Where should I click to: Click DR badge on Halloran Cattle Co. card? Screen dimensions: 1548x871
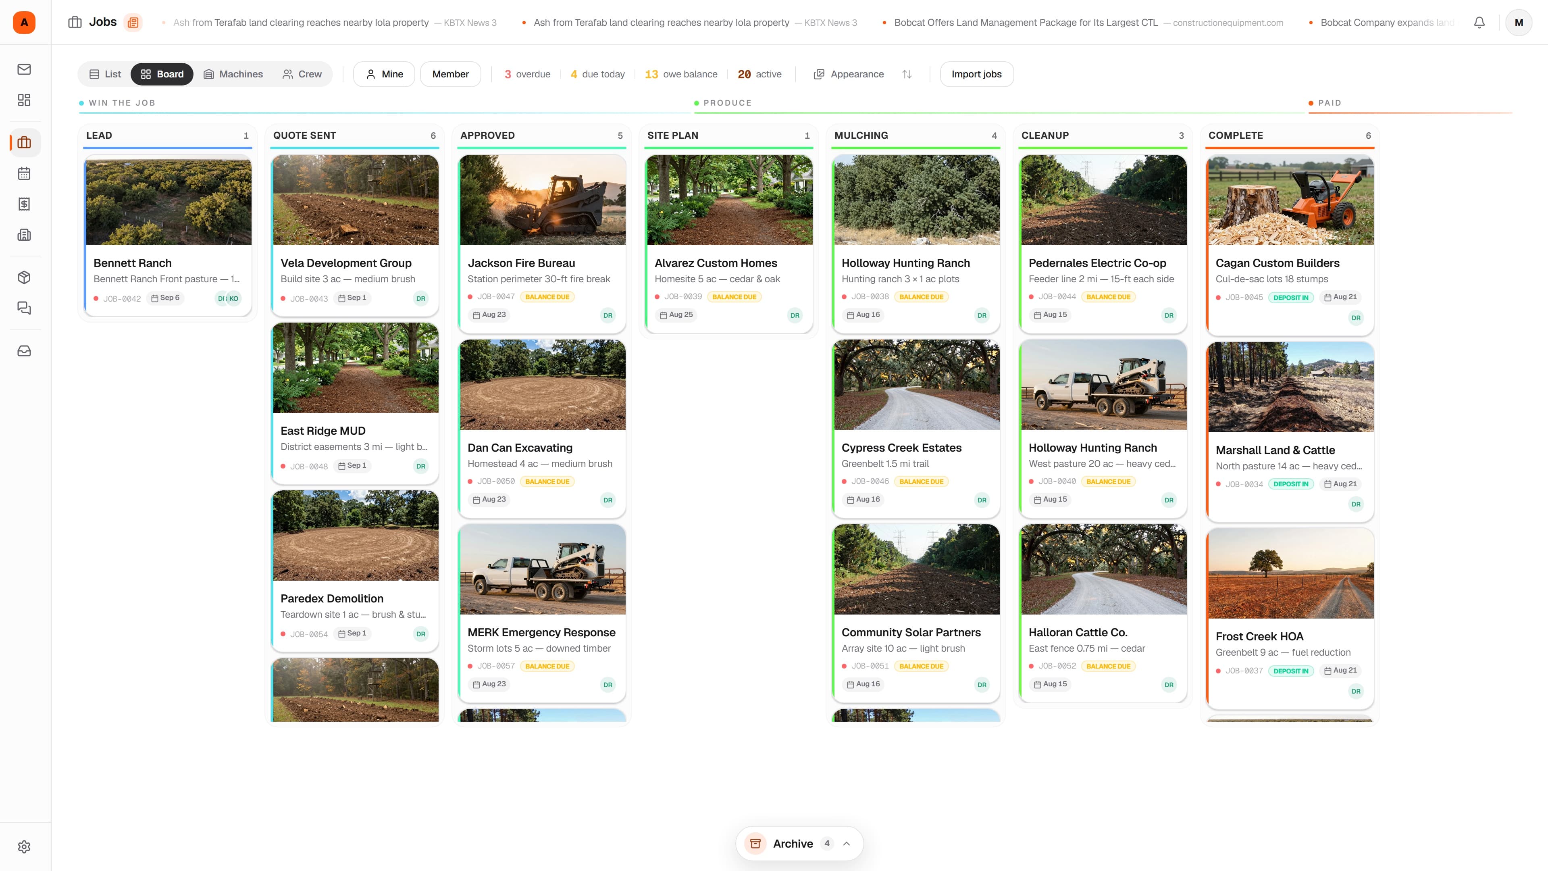[x=1169, y=684]
